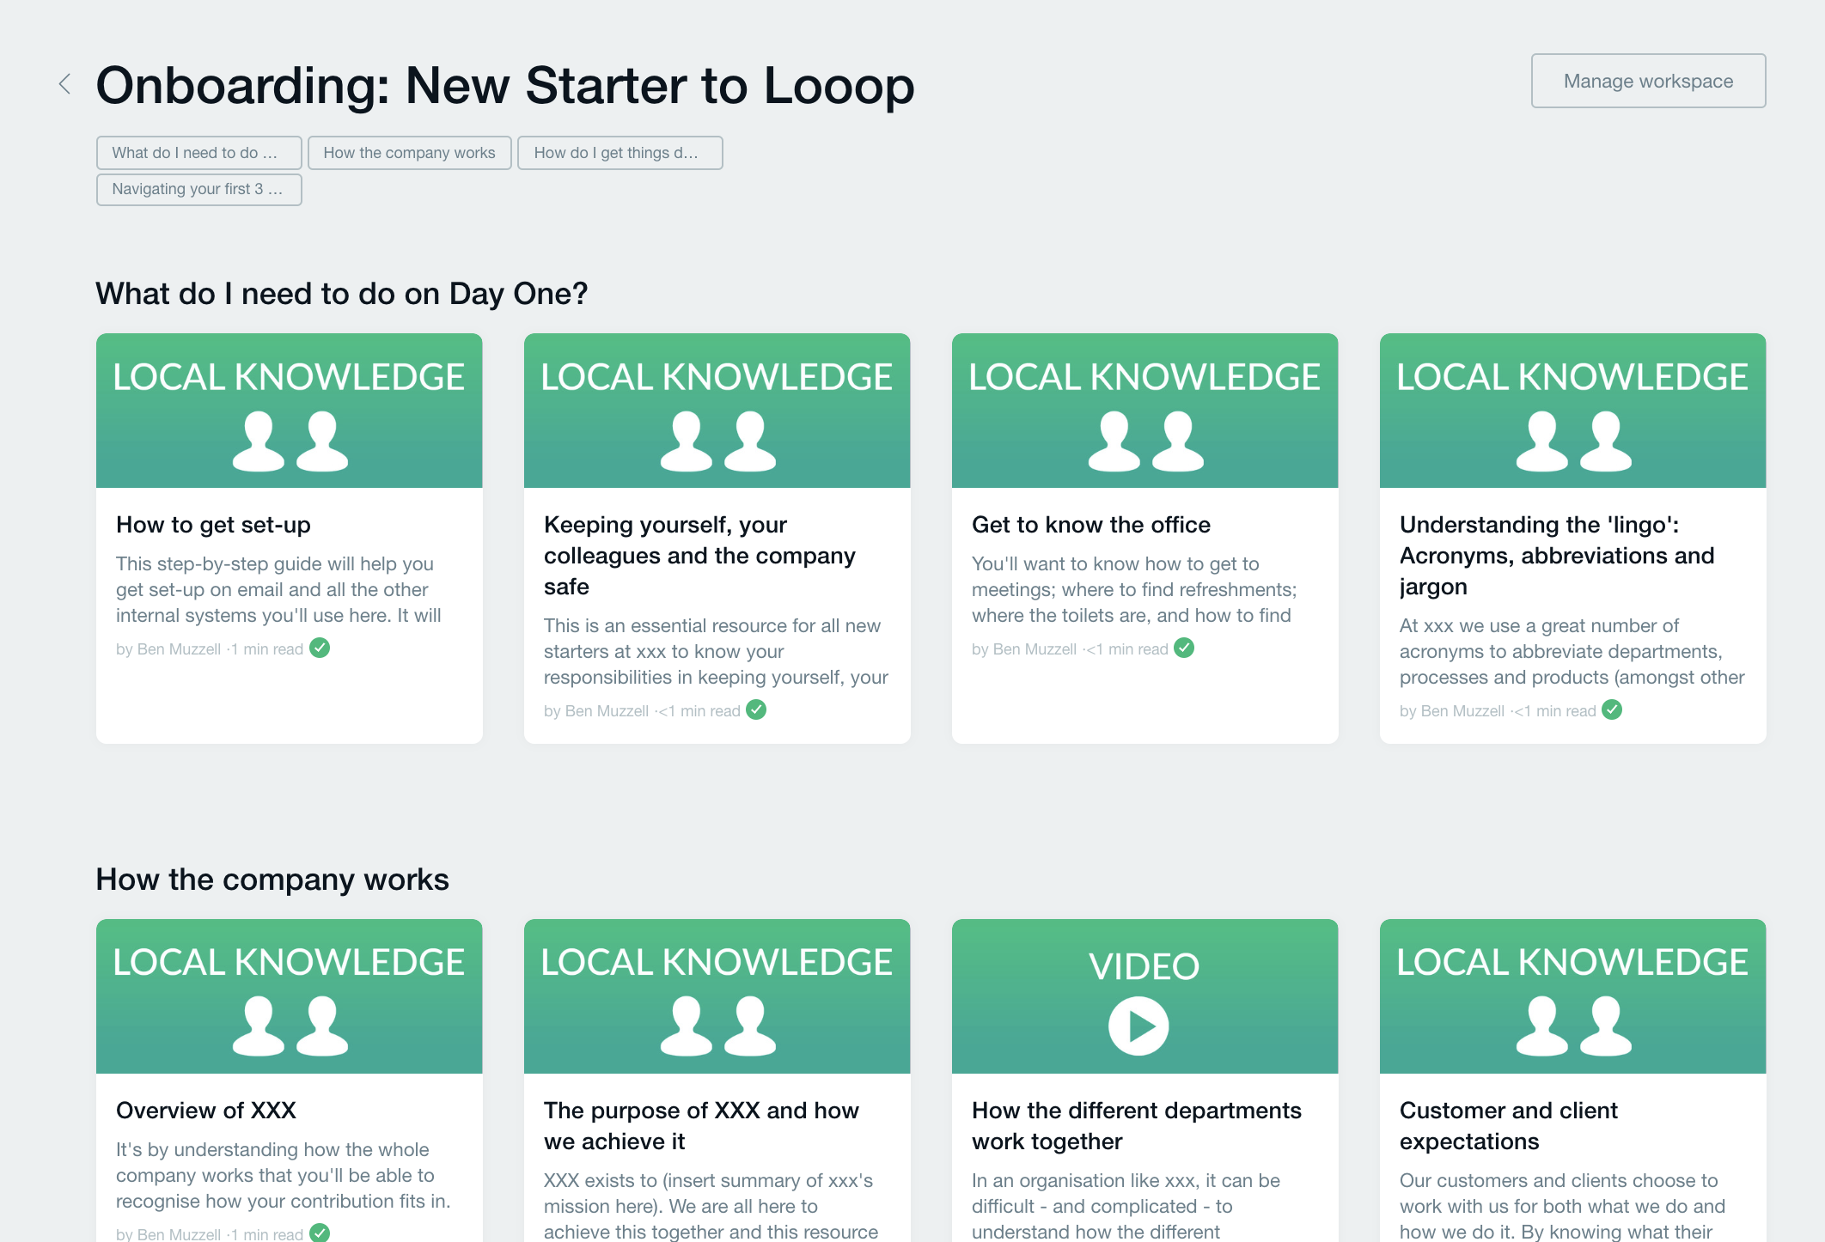This screenshot has height=1242, width=1825.
Task: Click people icon on 'Customer and client expectations' card
Action: (x=1573, y=1026)
